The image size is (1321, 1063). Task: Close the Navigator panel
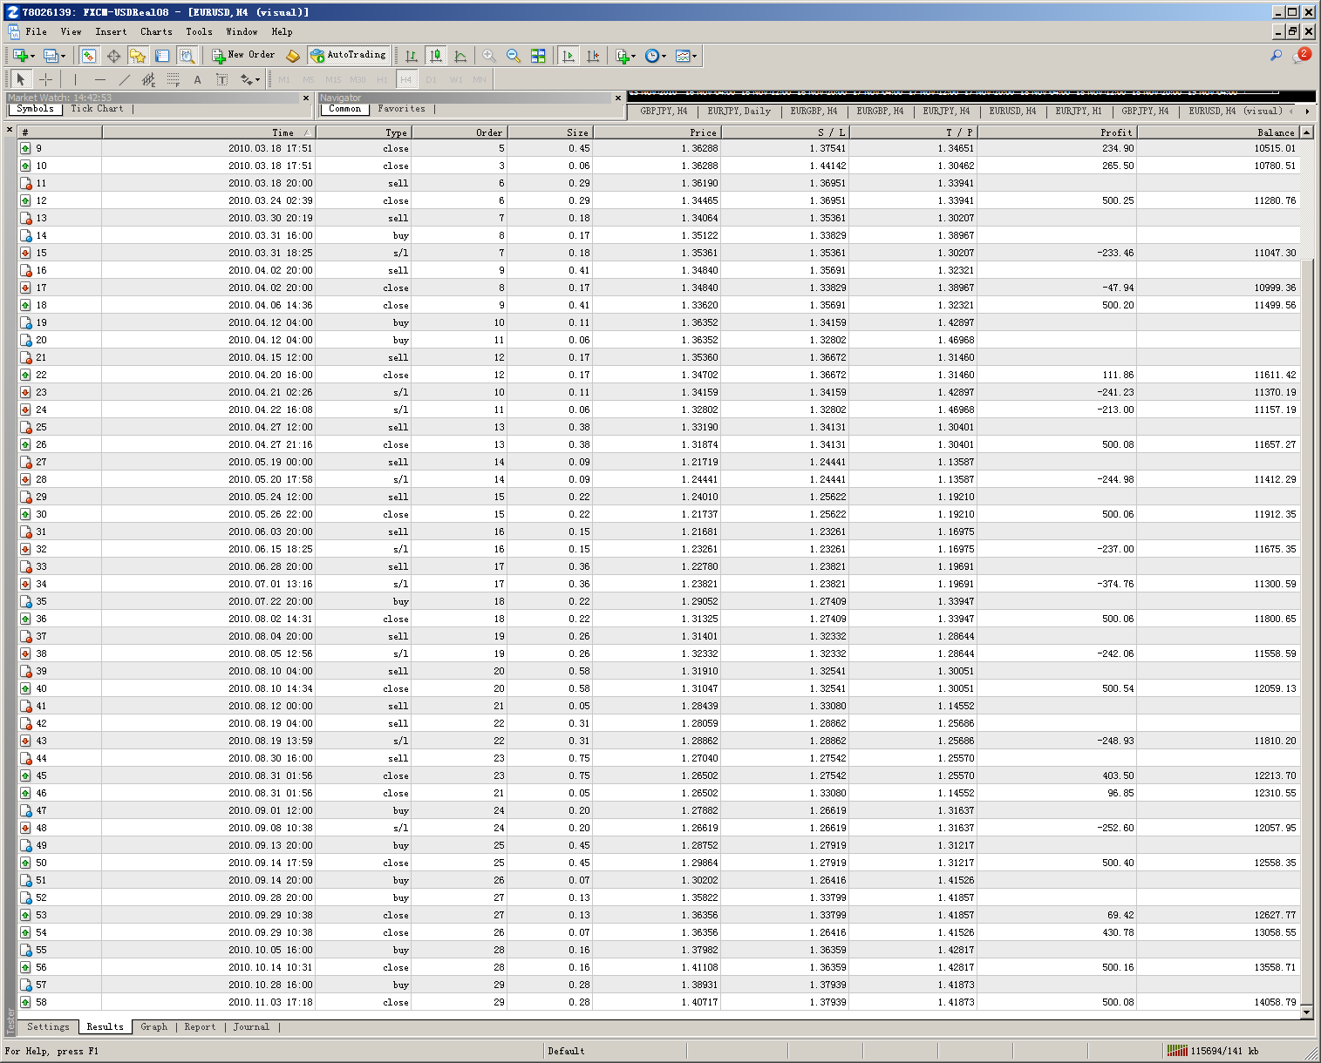tap(618, 98)
